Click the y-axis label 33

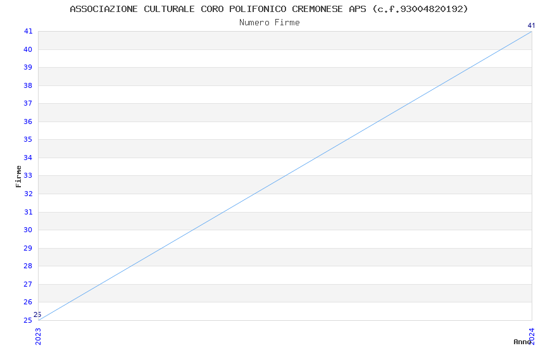28,175
